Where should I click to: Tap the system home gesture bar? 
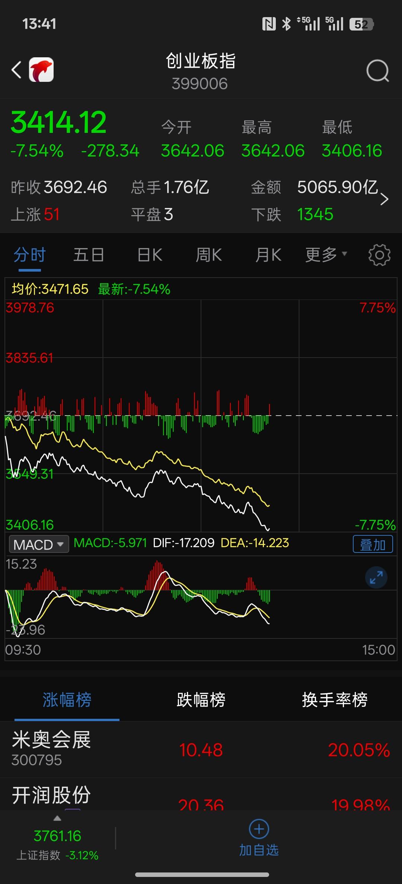tap(202, 874)
